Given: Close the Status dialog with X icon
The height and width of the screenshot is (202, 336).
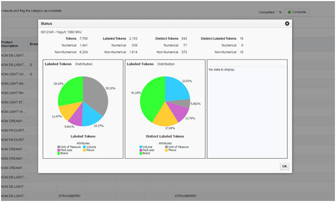Looking at the screenshot, I should tap(287, 23).
